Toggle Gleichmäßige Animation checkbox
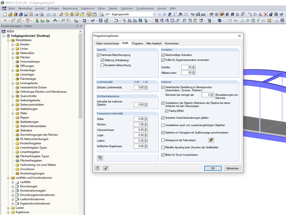The height and width of the screenshot is (215, 286). coord(163,55)
